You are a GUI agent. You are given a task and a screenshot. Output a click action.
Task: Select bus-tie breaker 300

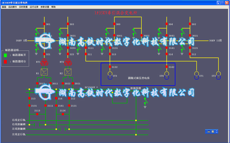click(114, 24)
